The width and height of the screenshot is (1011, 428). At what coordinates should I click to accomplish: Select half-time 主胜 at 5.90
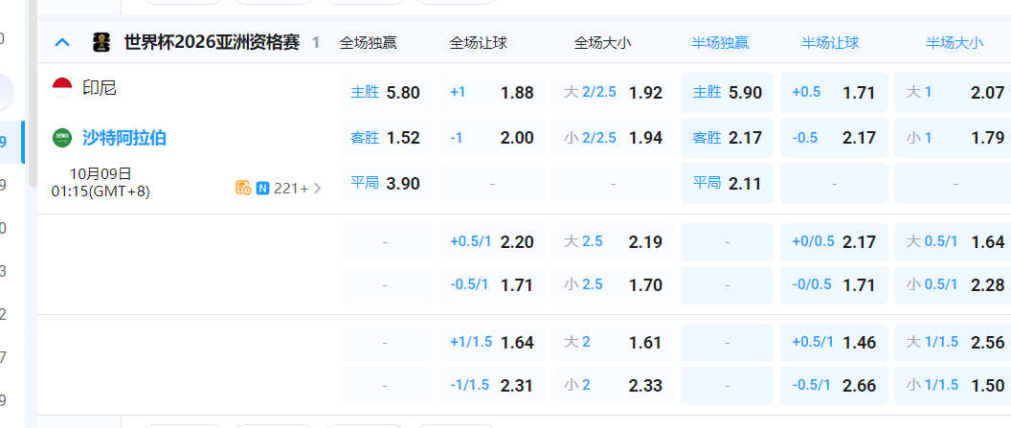click(x=727, y=93)
